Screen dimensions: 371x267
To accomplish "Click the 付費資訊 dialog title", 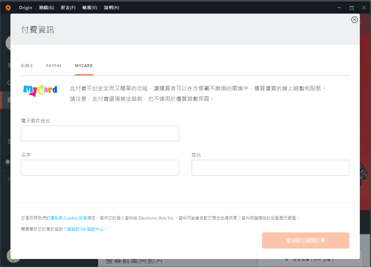I will coord(38,30).
